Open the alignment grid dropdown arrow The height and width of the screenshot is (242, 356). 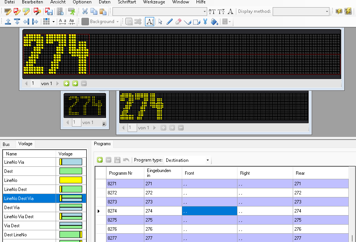tap(53, 22)
